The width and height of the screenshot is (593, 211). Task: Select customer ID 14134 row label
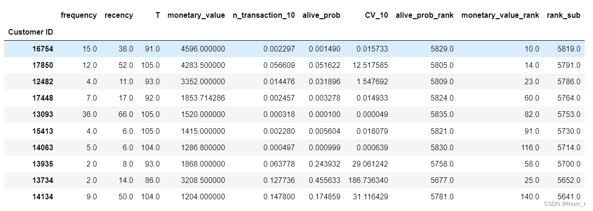42,197
